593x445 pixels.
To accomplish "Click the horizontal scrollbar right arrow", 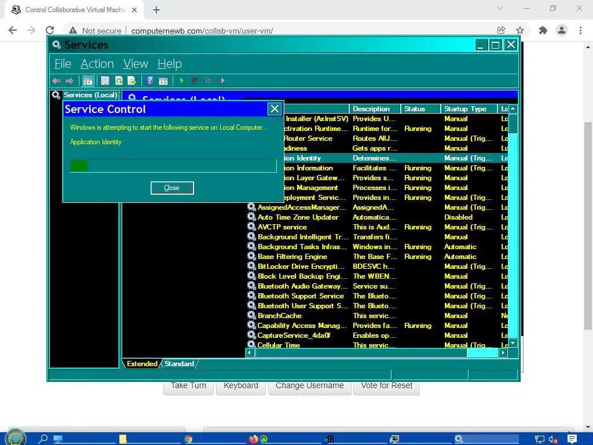I will click(x=503, y=352).
